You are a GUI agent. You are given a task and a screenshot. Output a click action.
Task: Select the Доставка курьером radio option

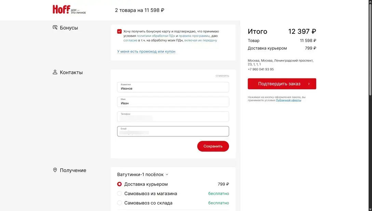(x=120, y=184)
